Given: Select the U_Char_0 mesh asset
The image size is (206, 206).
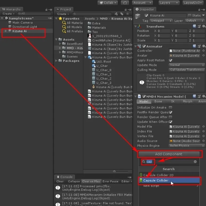Looking at the screenshot, I should point(102,70).
